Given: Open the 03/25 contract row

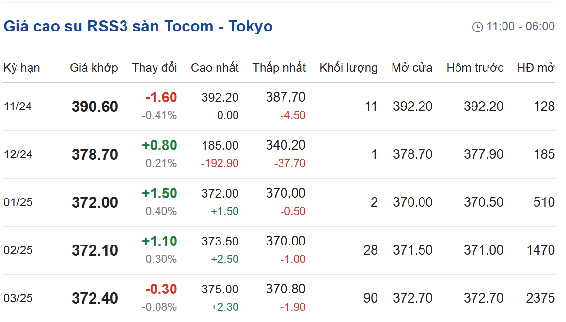Looking at the screenshot, I should [x=280, y=298].
